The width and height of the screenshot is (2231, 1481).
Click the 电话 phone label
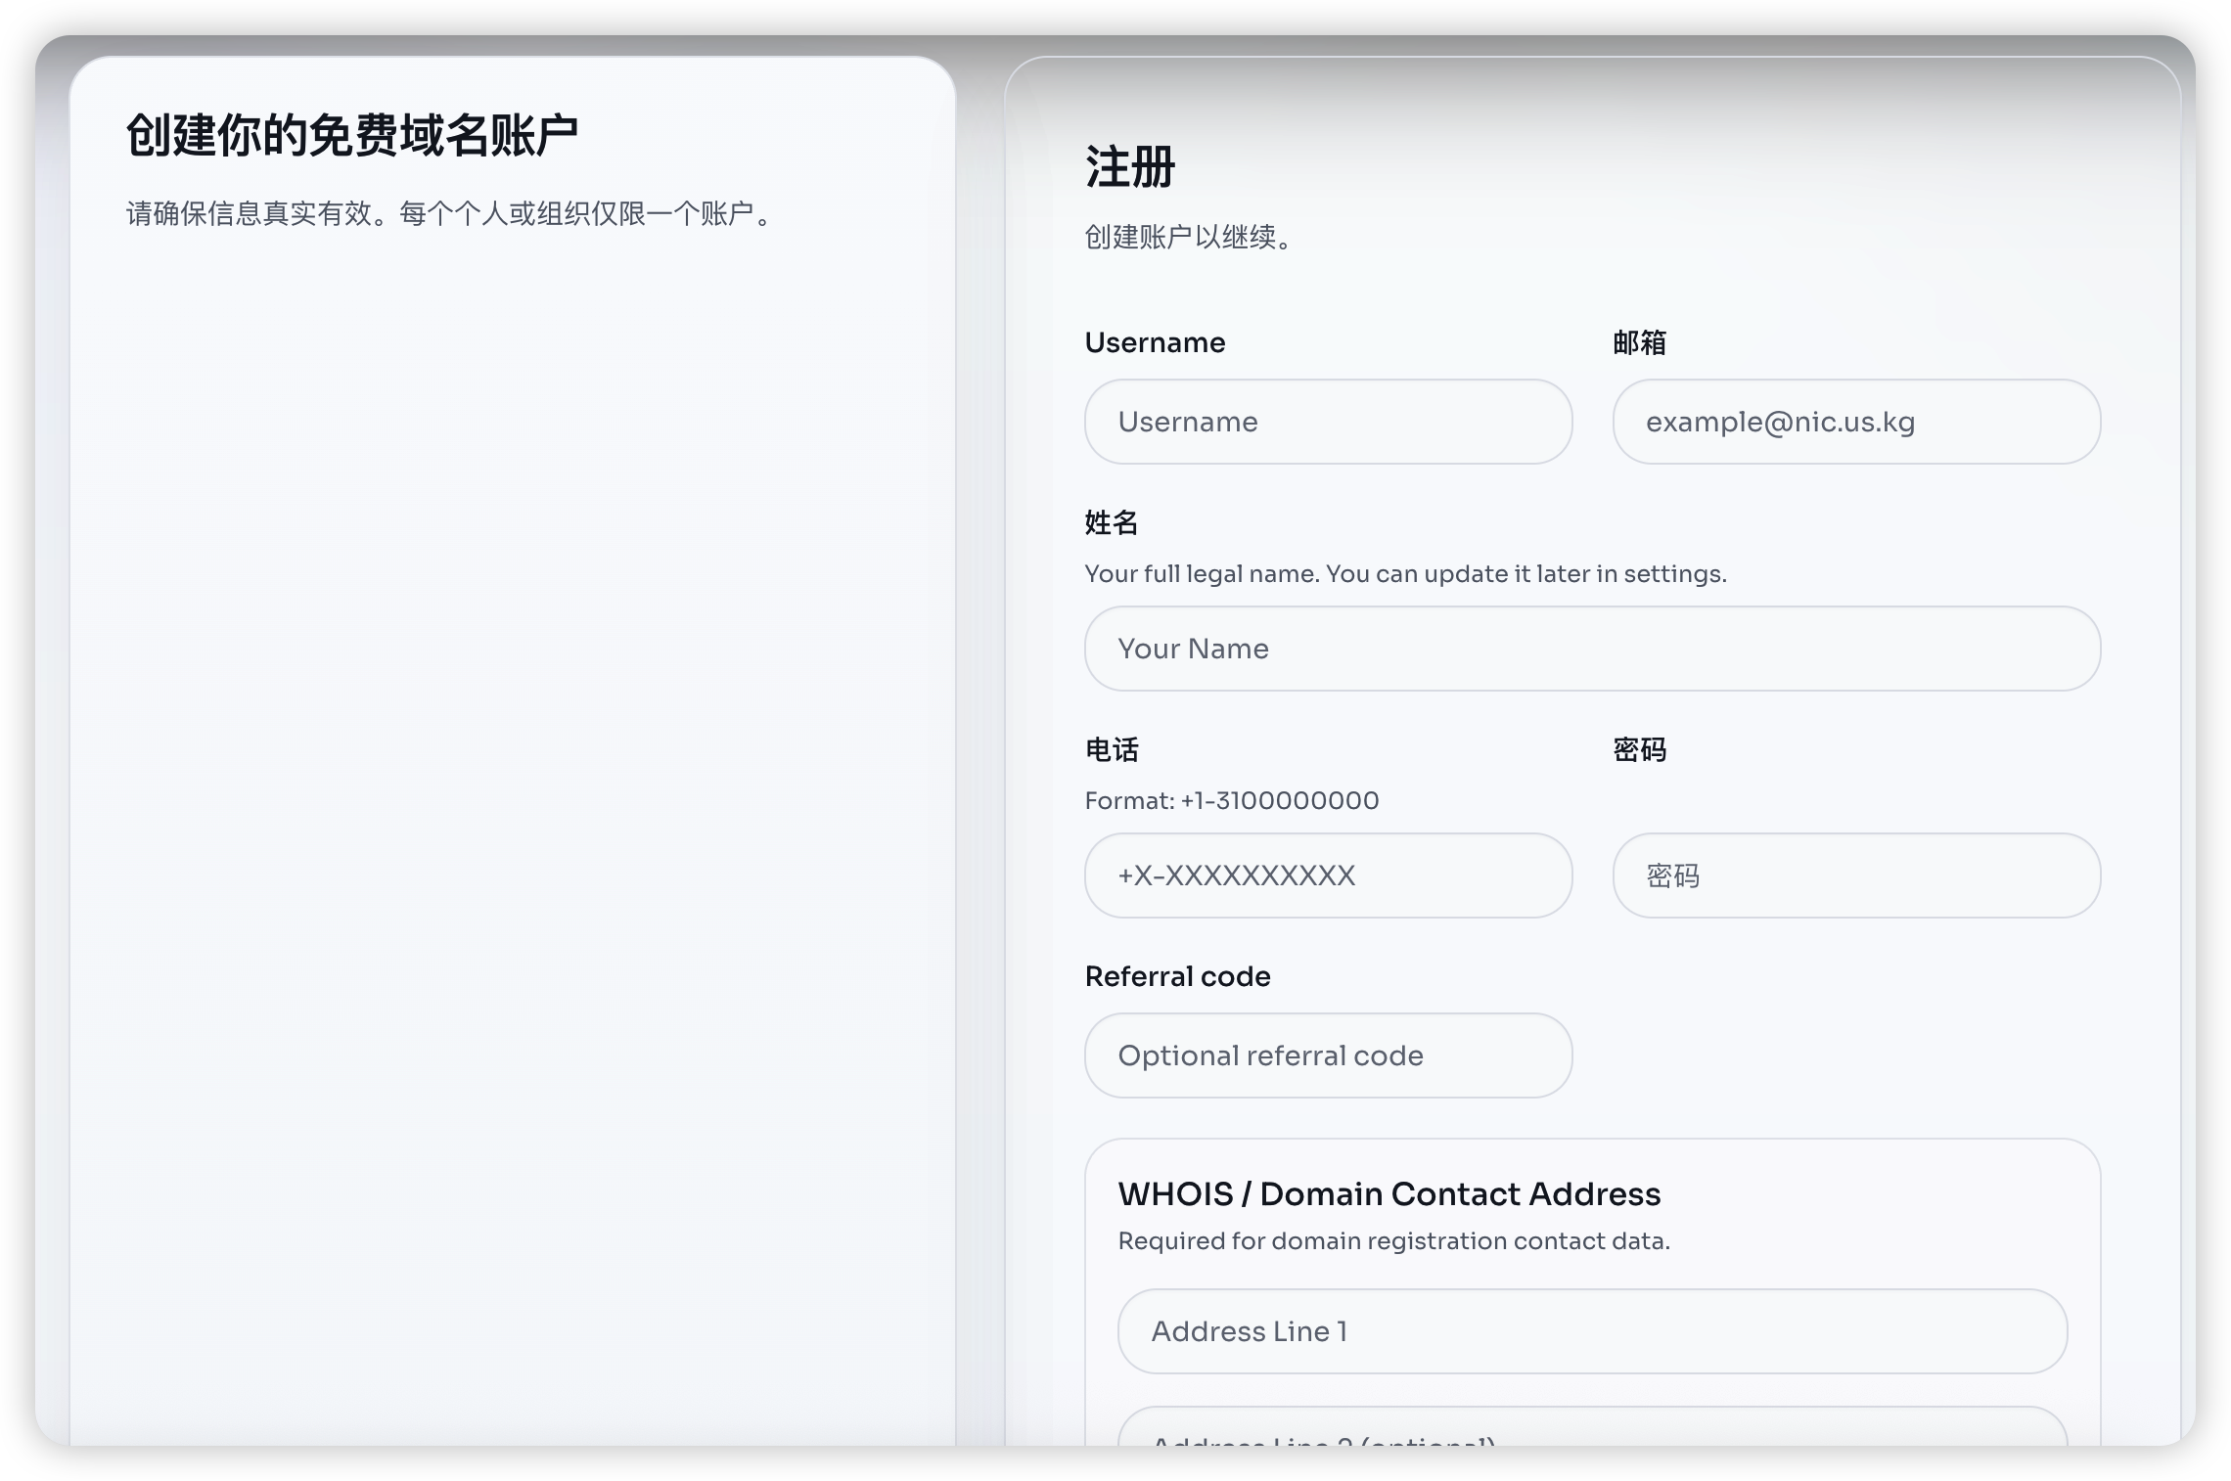pyautogui.click(x=1112, y=749)
